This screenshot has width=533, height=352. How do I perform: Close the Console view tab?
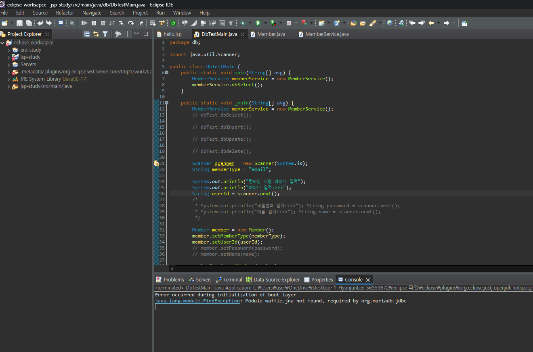pos(367,280)
